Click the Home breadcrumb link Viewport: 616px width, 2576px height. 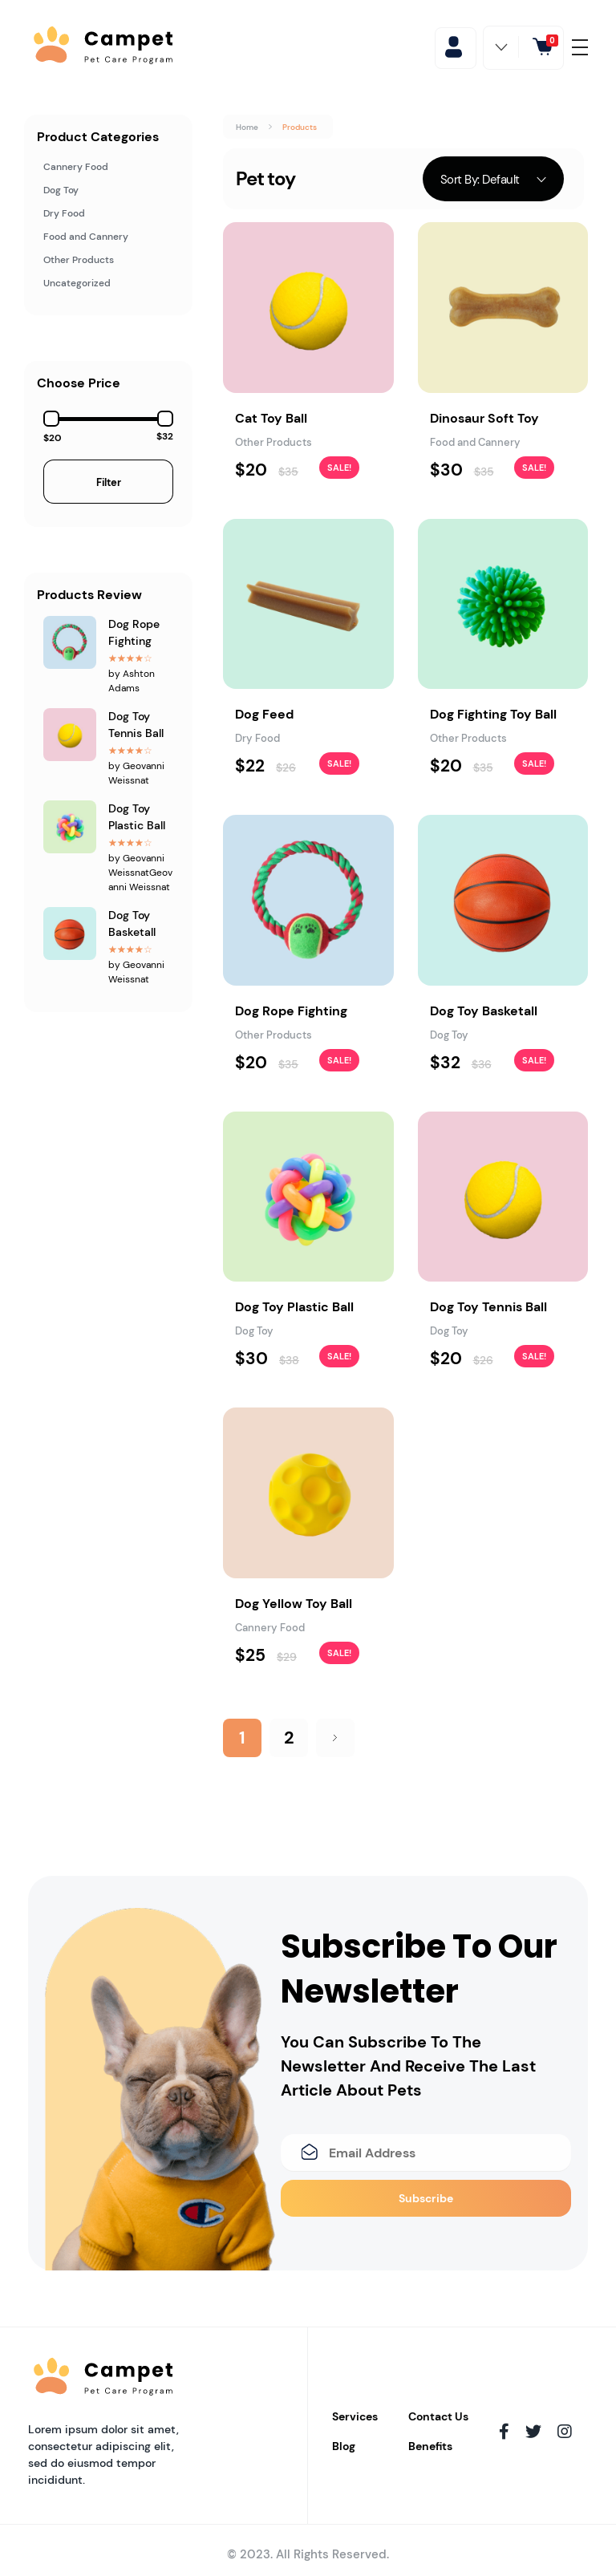tap(247, 127)
